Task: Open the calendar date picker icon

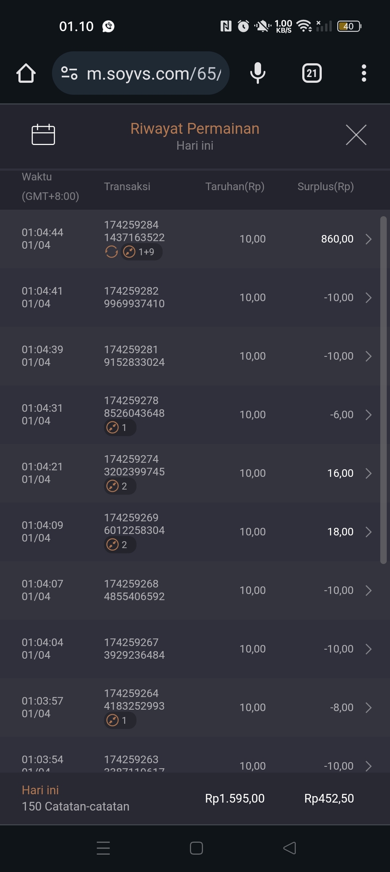Action: [x=43, y=134]
